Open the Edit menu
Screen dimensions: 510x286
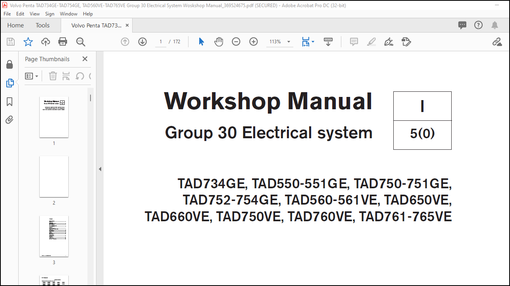coord(20,14)
